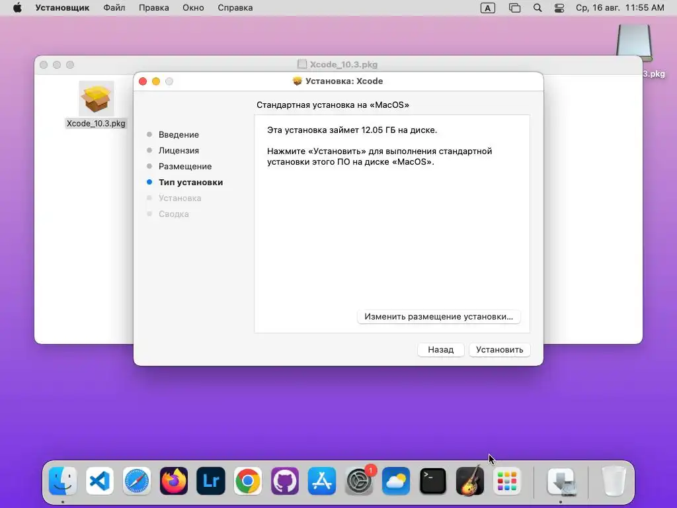Click the screen mirroring menu bar icon
This screenshot has height=508, width=677.
tap(514, 8)
